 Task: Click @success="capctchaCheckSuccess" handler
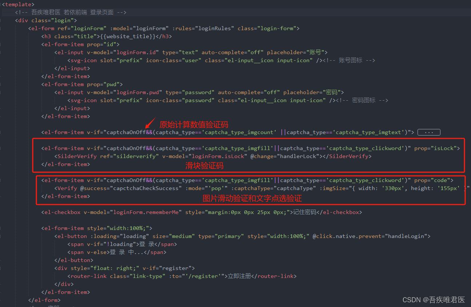pos(131,188)
